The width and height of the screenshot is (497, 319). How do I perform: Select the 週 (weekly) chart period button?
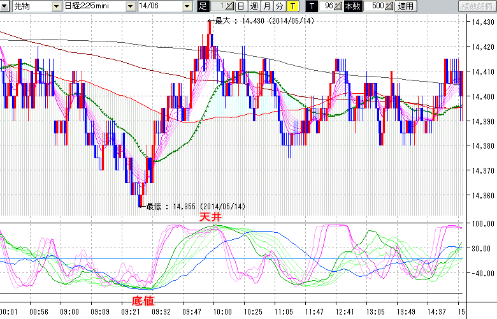(x=253, y=6)
